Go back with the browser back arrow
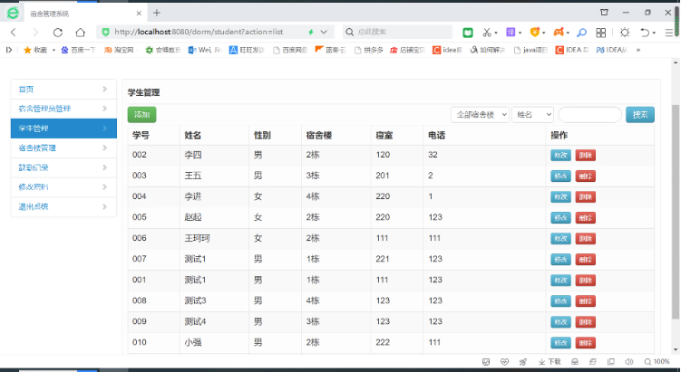Image resolution: width=681 pixels, height=372 pixels. click(x=14, y=32)
